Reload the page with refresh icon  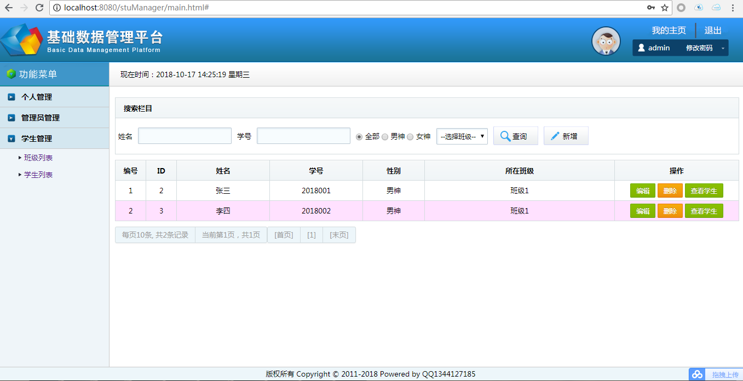tap(39, 8)
